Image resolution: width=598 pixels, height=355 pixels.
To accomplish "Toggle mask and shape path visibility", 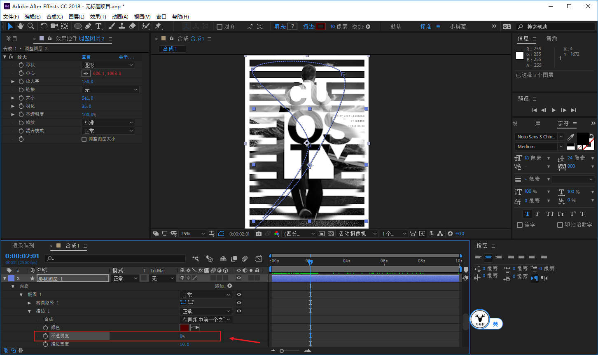I will coord(221,234).
